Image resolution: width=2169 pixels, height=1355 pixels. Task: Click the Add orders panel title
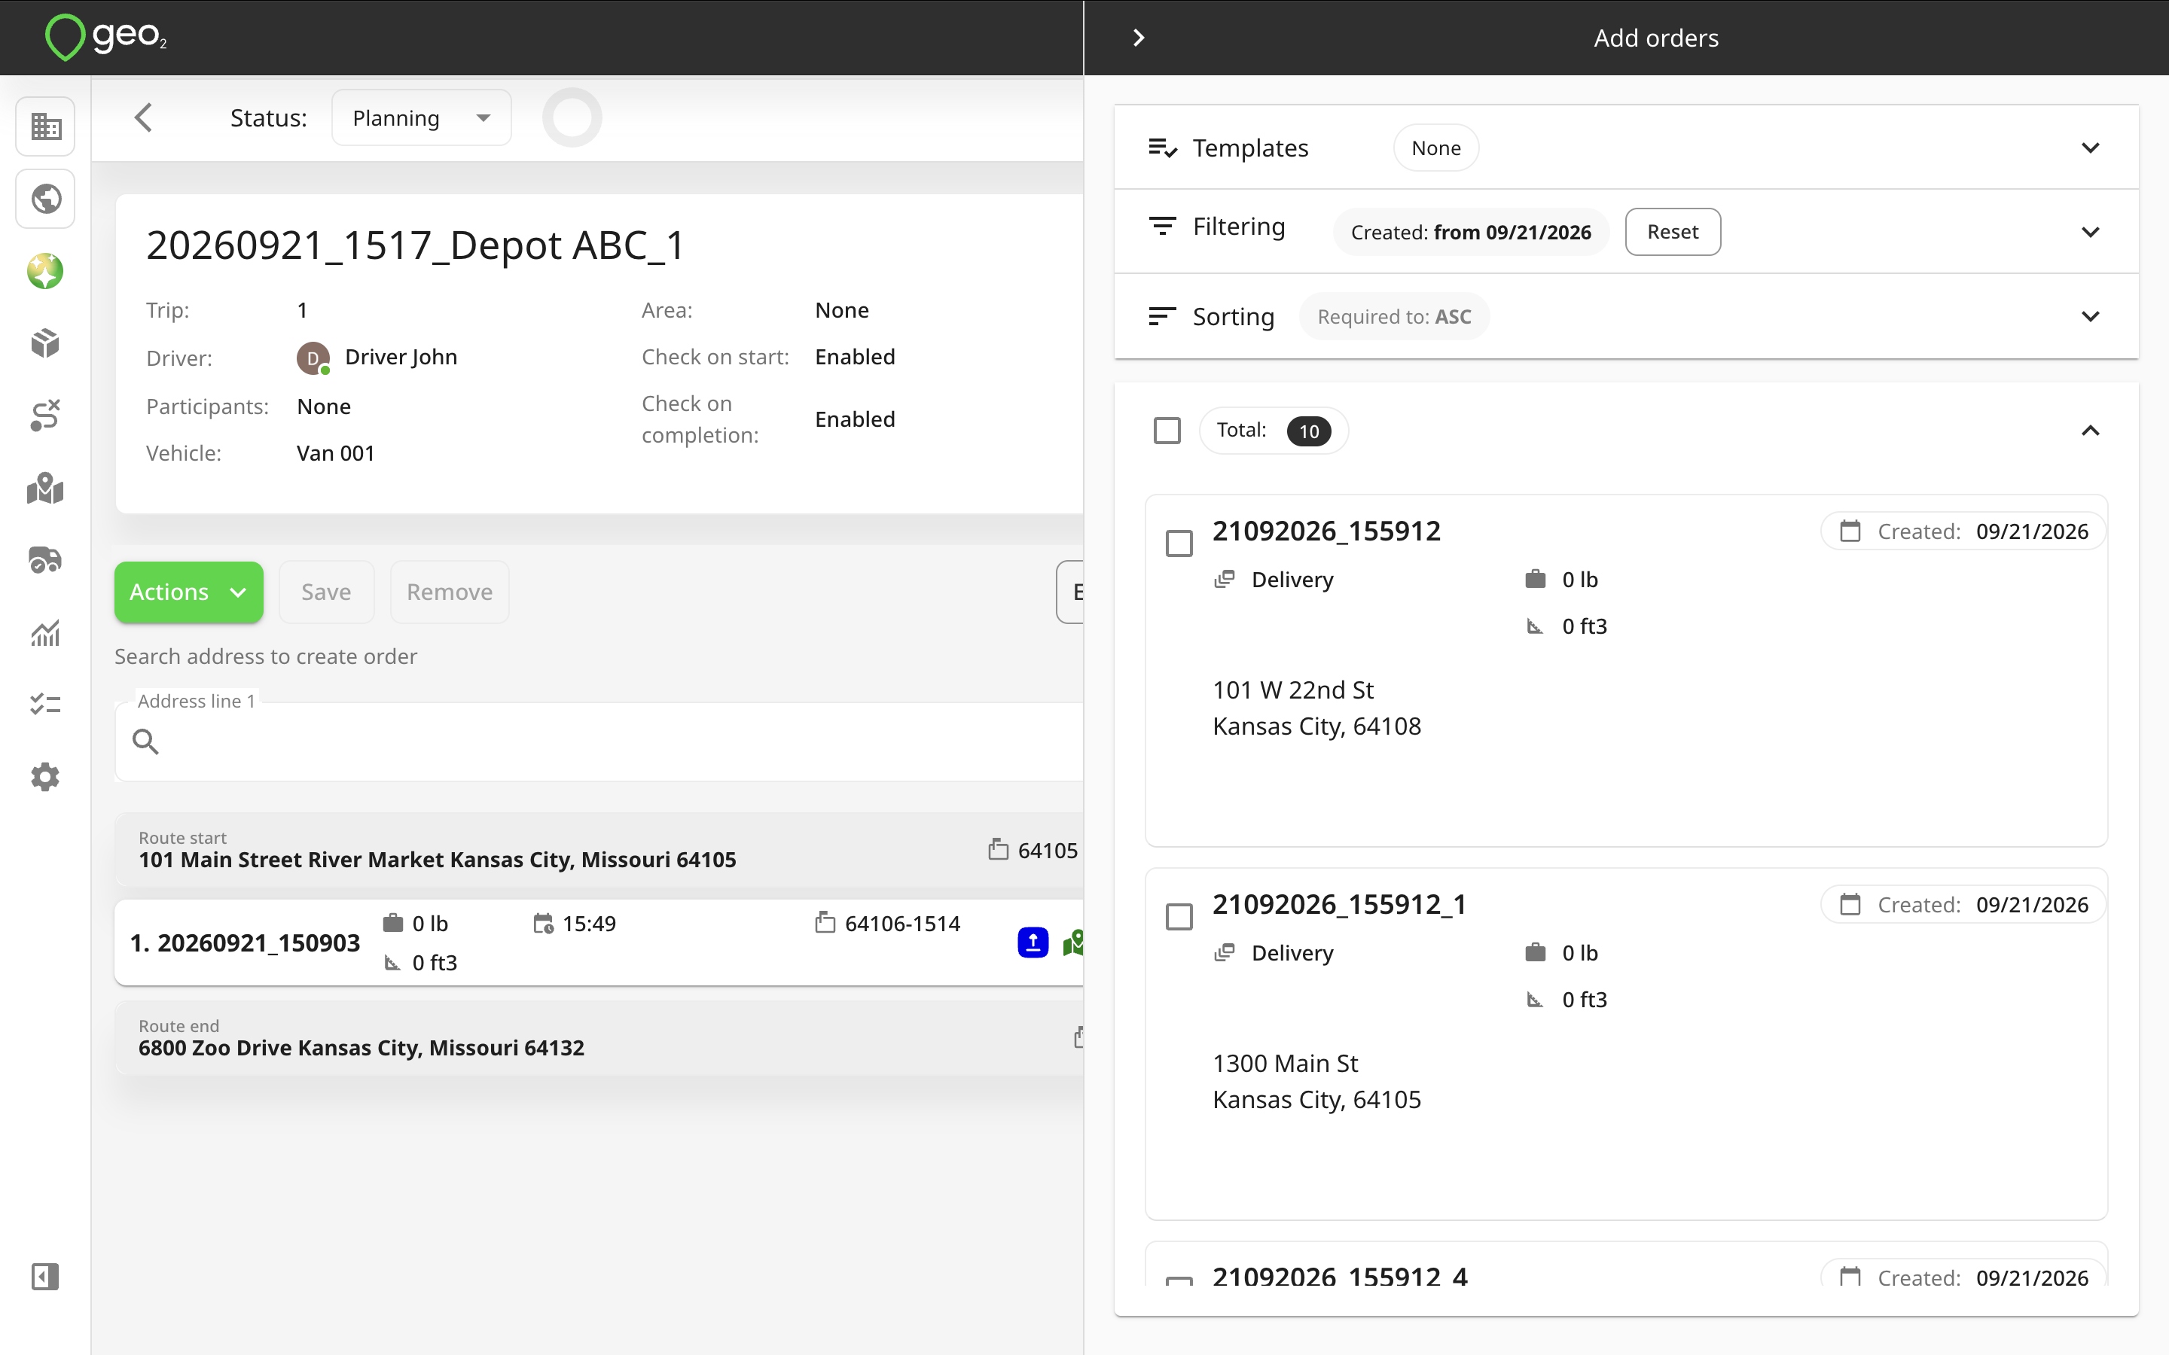point(1656,38)
